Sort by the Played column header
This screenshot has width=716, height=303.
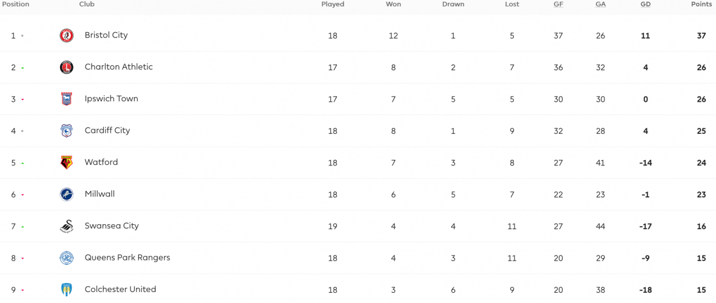[333, 4]
